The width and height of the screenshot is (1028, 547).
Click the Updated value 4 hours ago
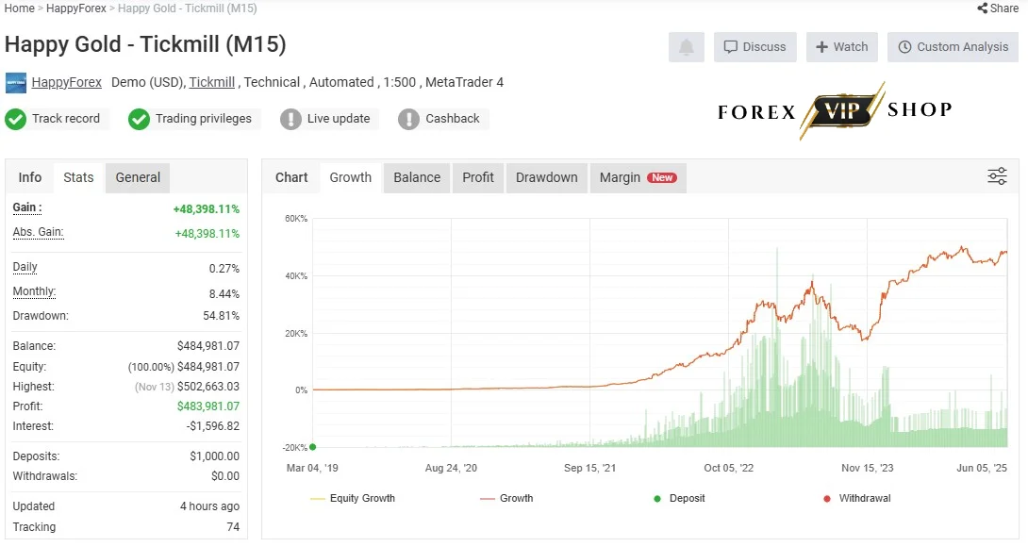click(x=209, y=506)
